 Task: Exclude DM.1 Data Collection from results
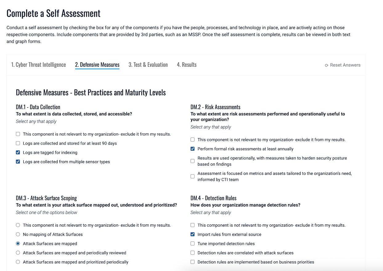click(x=18, y=134)
